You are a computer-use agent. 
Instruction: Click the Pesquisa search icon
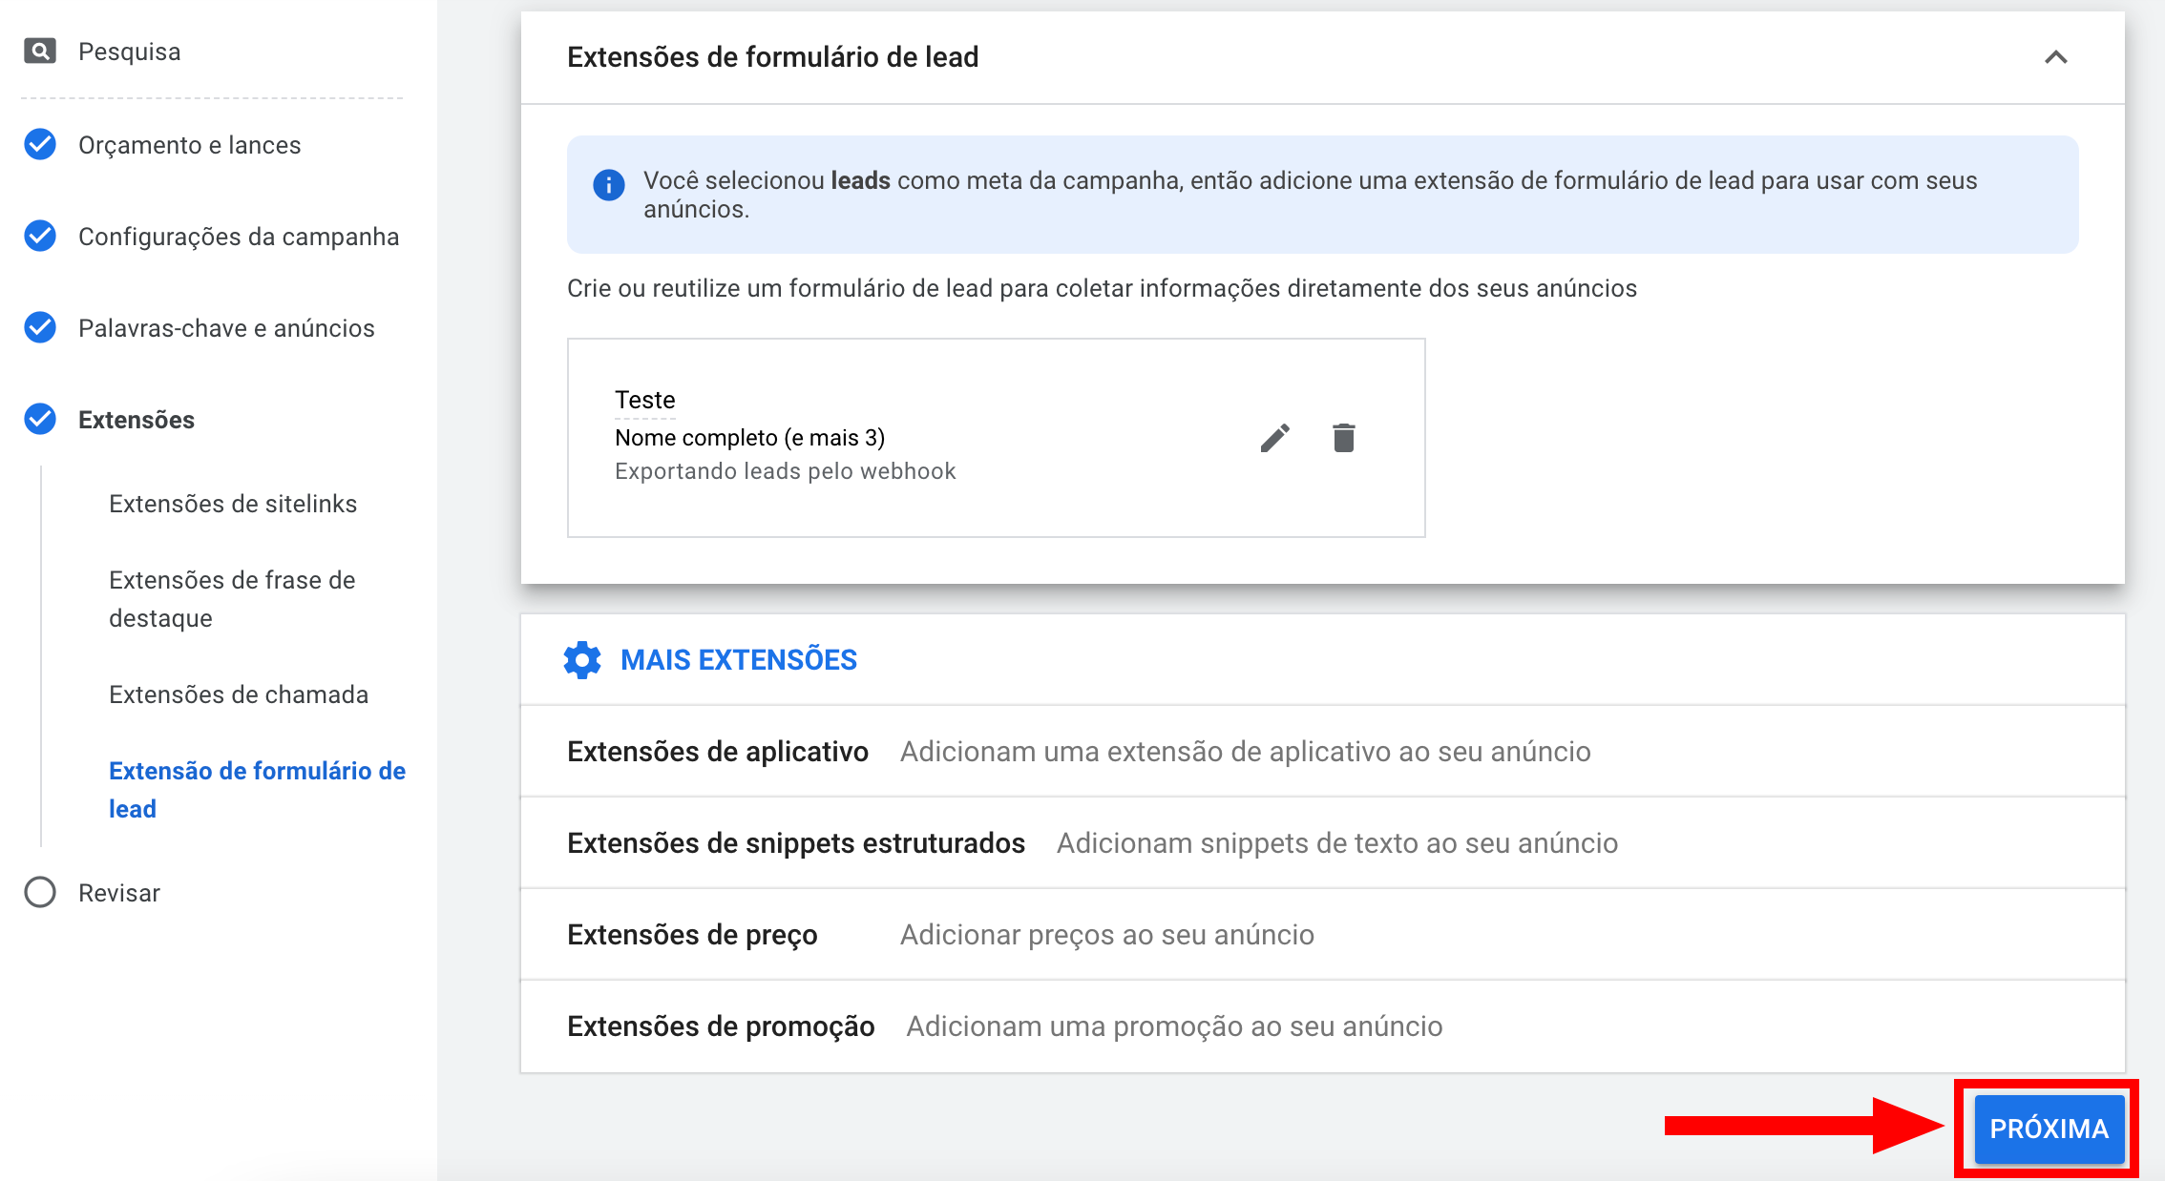[x=39, y=51]
